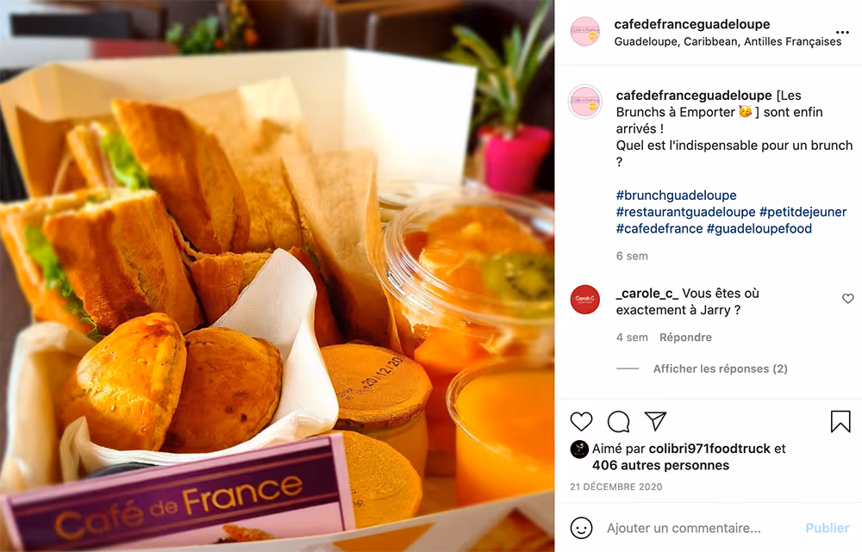The image size is (862, 552).
Task: Open the emoji picker smiley icon
Action: 581,528
